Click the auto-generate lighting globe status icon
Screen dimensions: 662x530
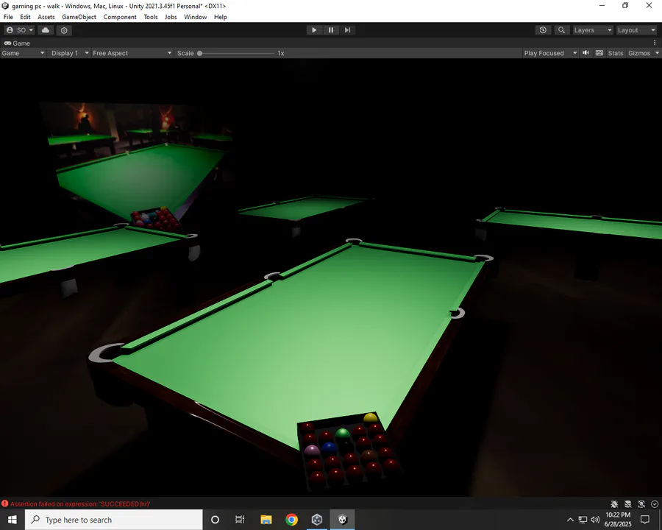(x=641, y=504)
